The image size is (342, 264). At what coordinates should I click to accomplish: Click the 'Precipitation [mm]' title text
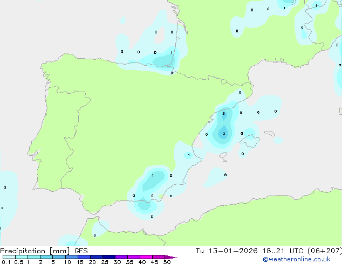pos(35,251)
